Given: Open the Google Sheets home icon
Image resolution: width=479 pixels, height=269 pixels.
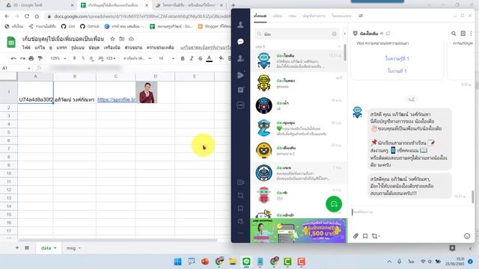Looking at the screenshot, I should [x=11, y=43].
